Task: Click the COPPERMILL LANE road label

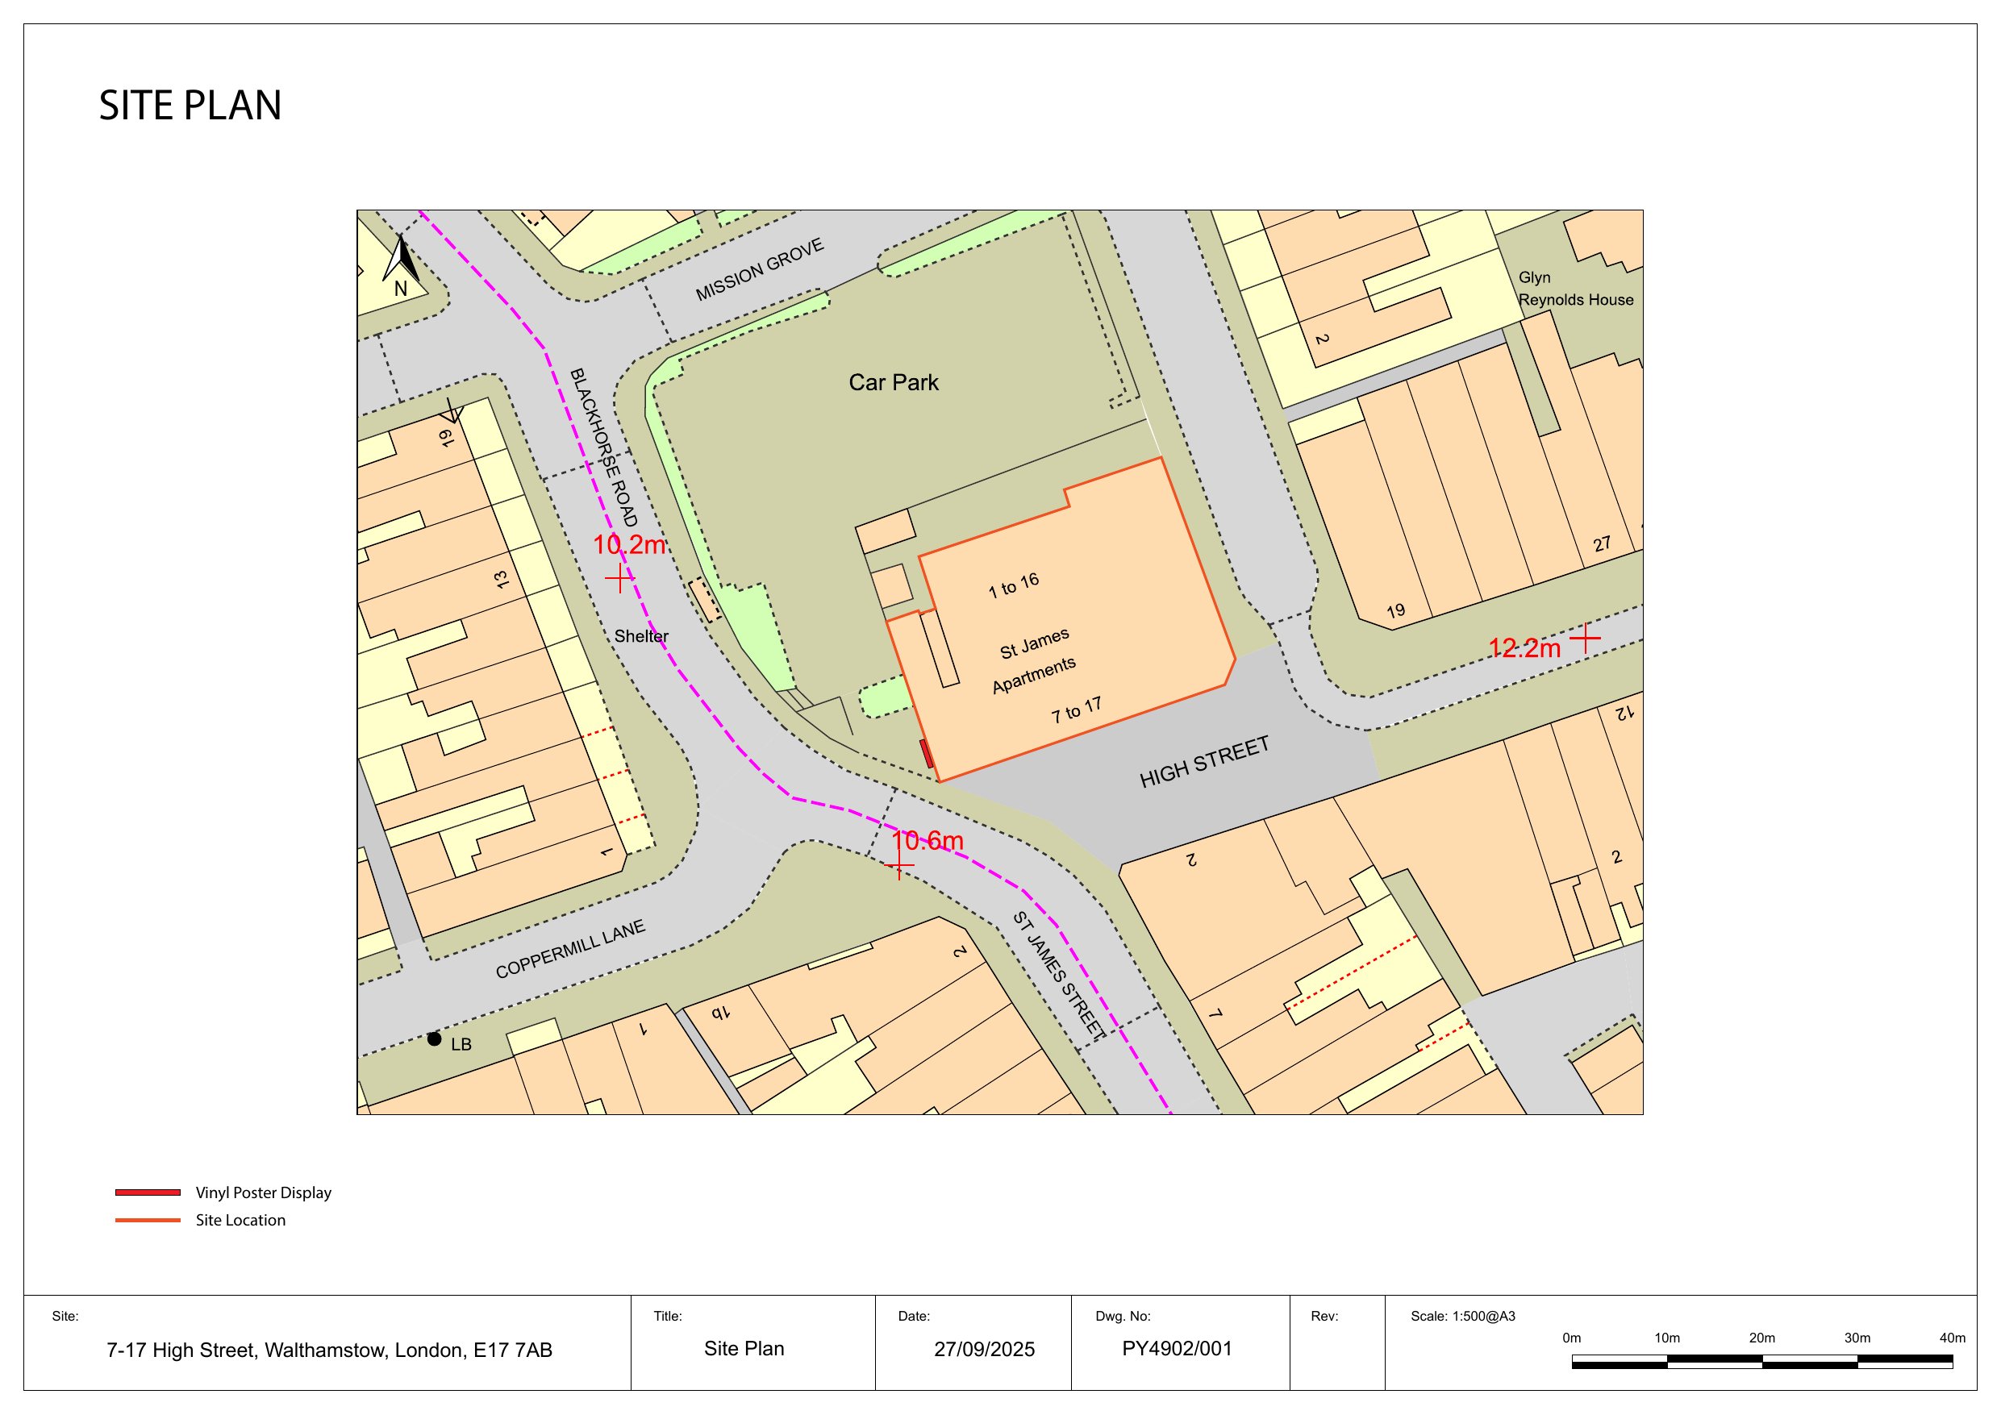Action: click(x=570, y=949)
